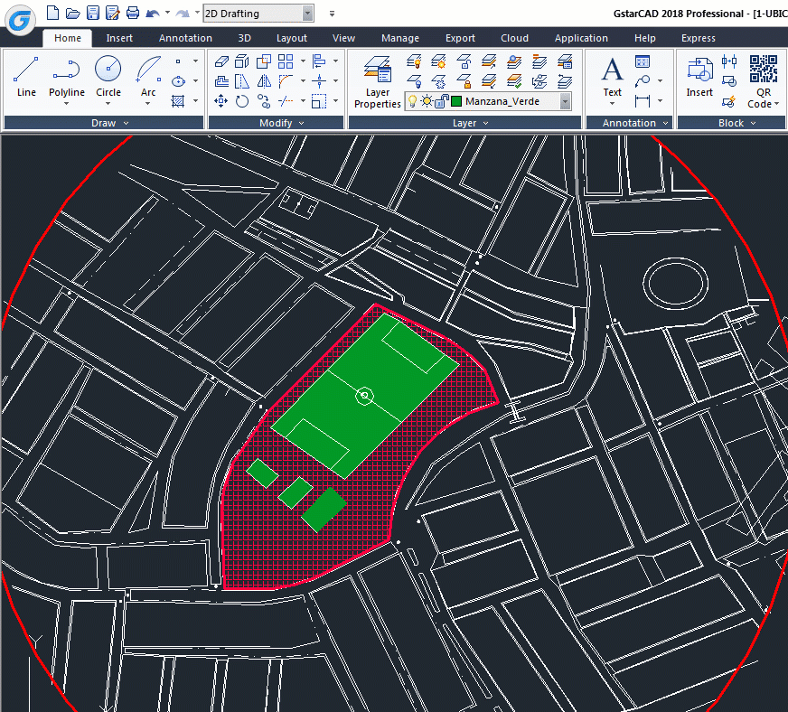Viewport: 788px width, 712px height.
Task: Toggle the lock icon for Manzana_Verde layer
Action: 441,101
